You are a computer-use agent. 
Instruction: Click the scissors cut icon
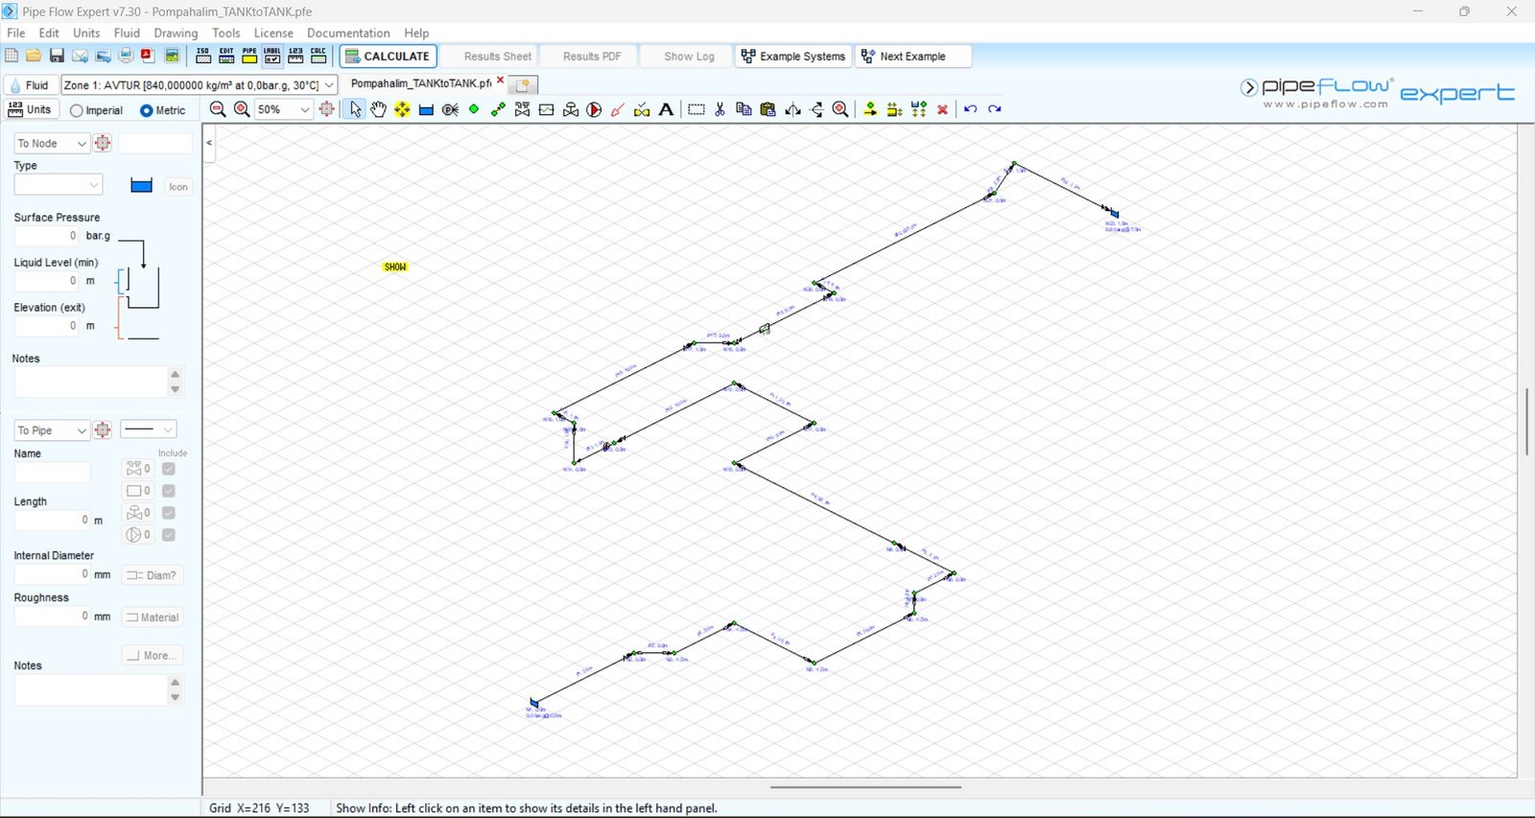coord(720,109)
